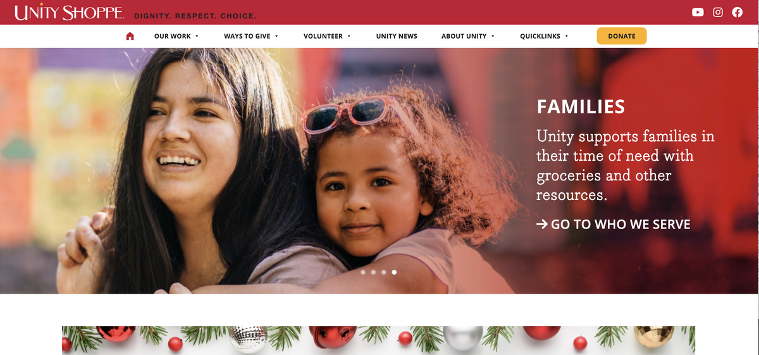The width and height of the screenshot is (759, 355).
Task: Open the Quicklinks dropdown menu
Action: pyautogui.click(x=544, y=36)
